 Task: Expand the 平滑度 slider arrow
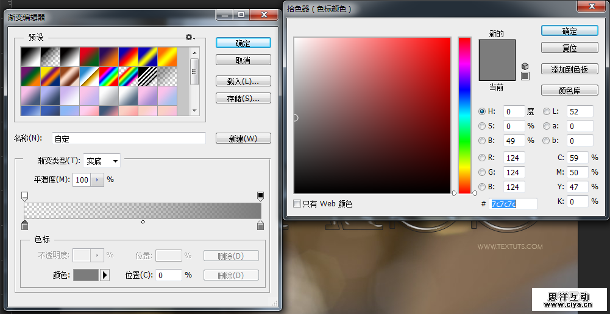[x=97, y=180]
